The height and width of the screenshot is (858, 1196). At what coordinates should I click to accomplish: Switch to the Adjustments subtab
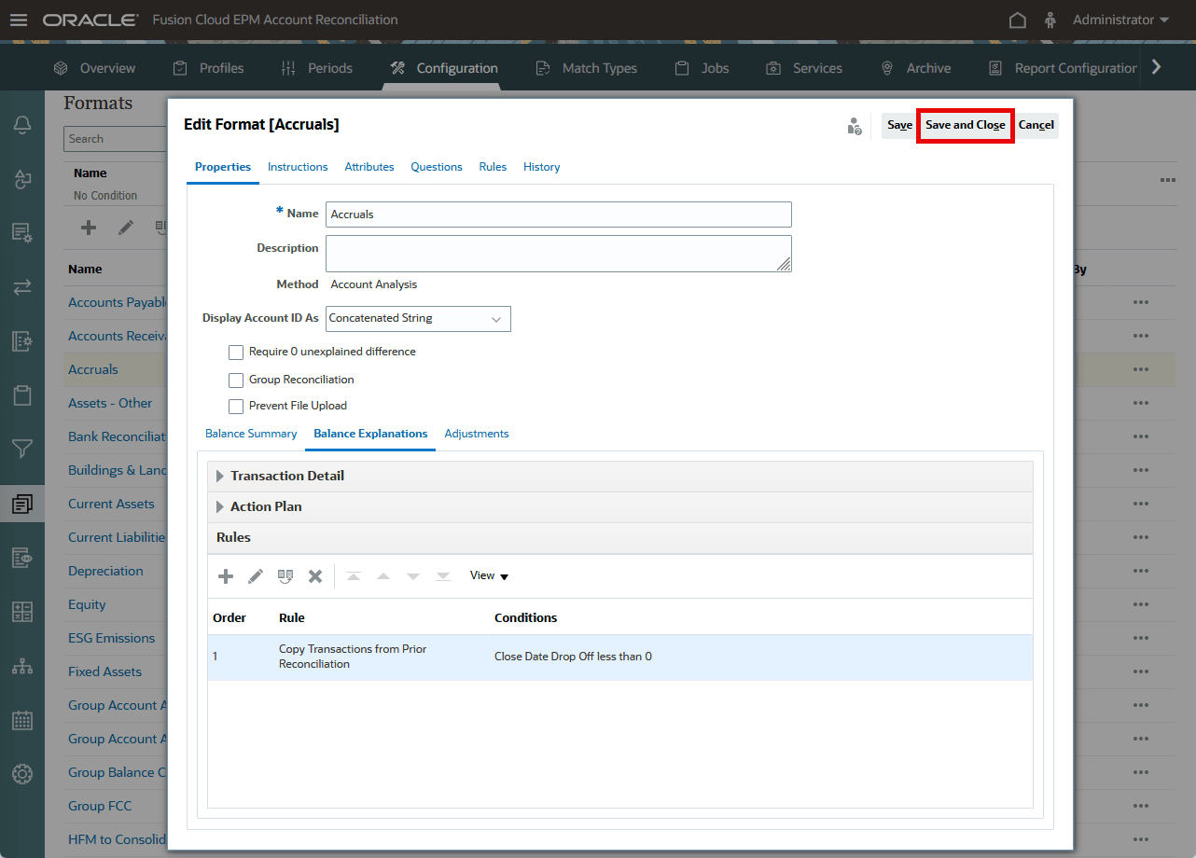point(477,434)
